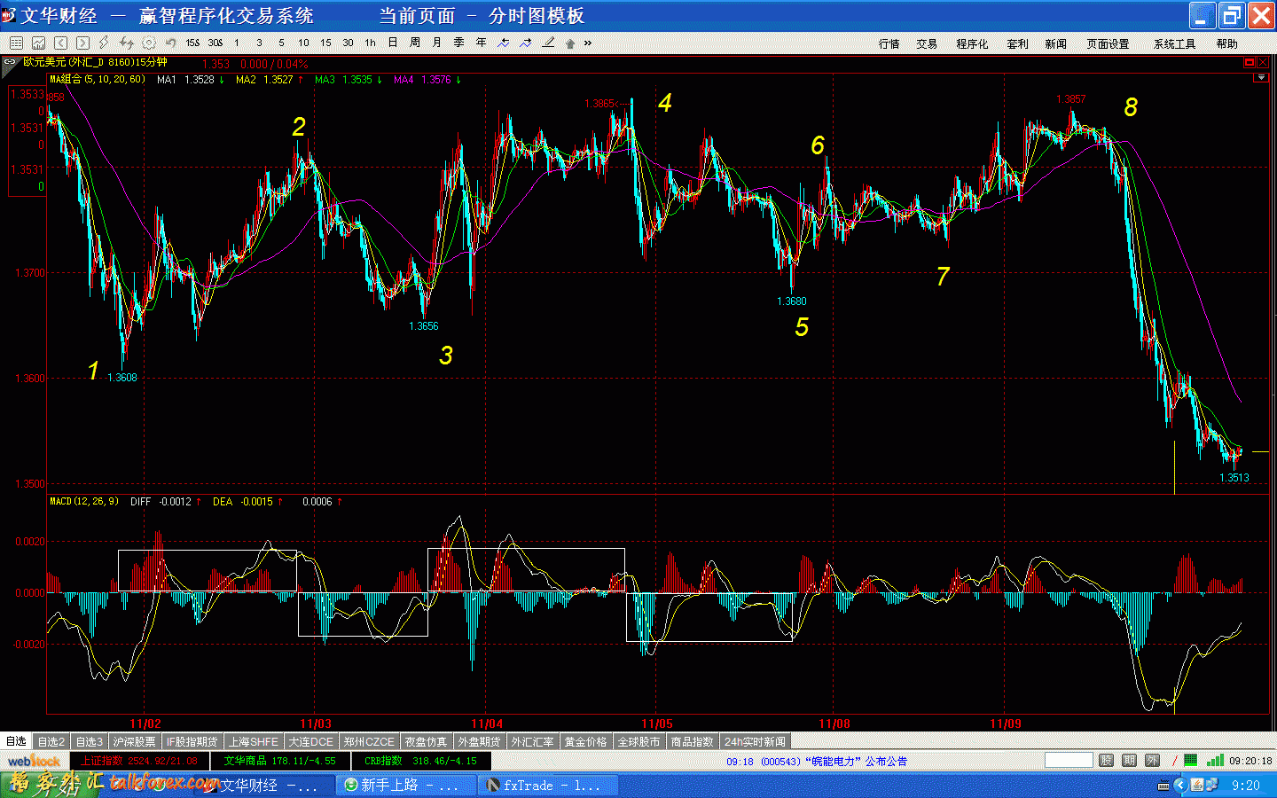Open the IF股指期货 tab
The height and width of the screenshot is (798, 1277).
(192, 741)
